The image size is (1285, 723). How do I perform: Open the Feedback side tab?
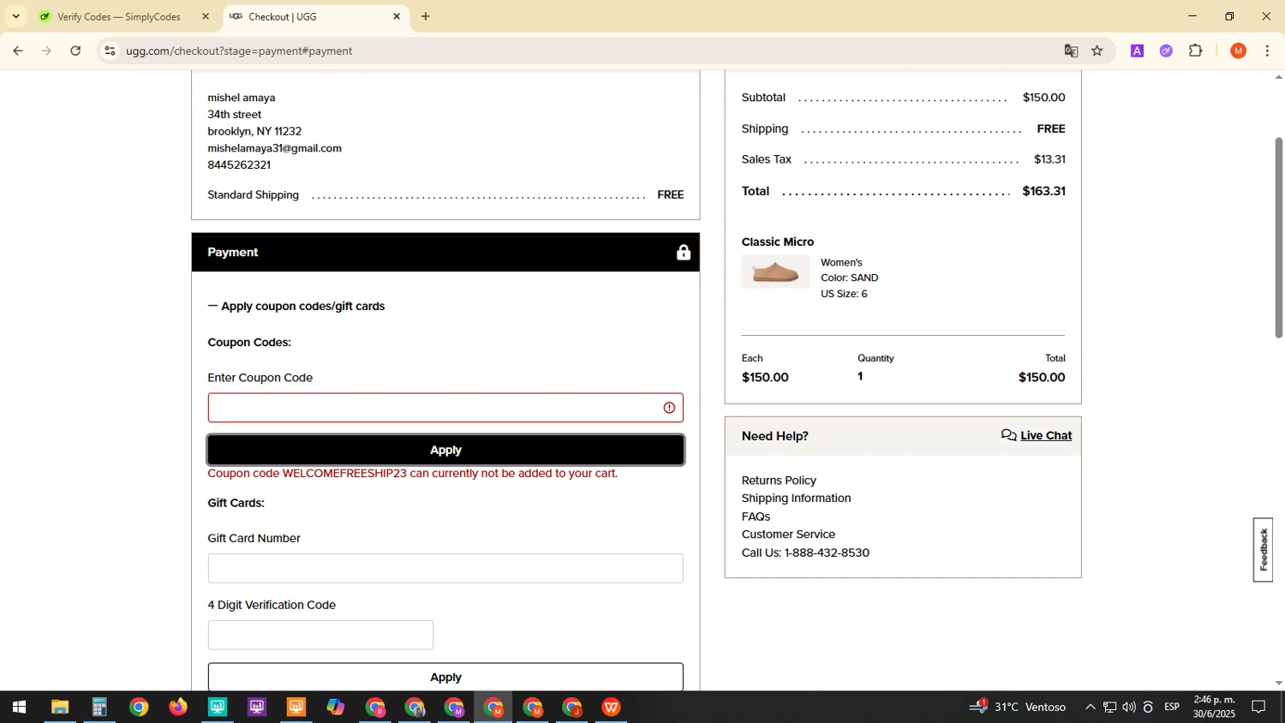[1263, 550]
